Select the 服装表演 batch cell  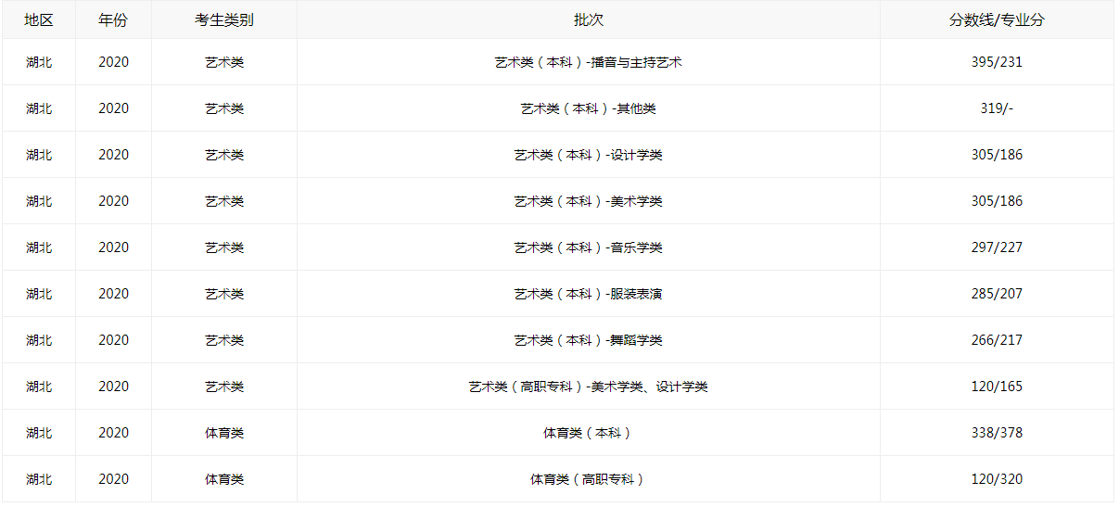[588, 294]
